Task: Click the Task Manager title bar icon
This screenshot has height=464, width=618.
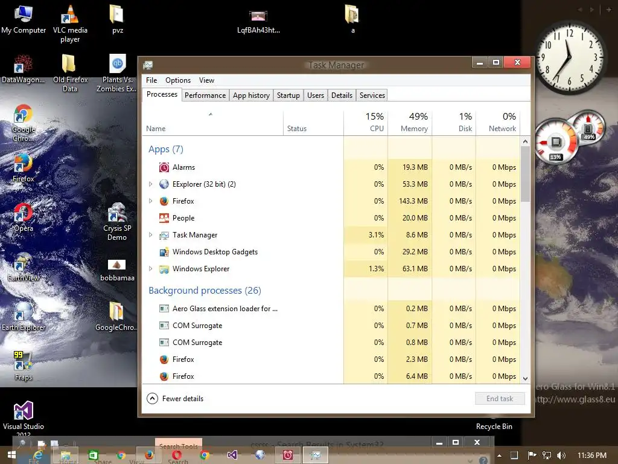Action: [x=148, y=65]
